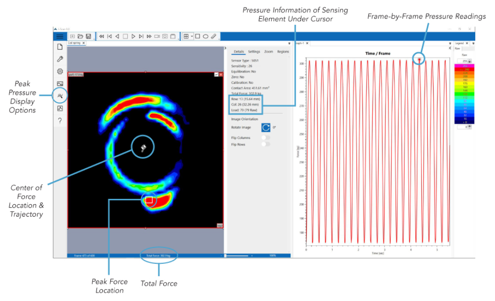Open the wrench tools panel in left sidebar
This screenshot has width=495, height=301.
(x=60, y=59)
